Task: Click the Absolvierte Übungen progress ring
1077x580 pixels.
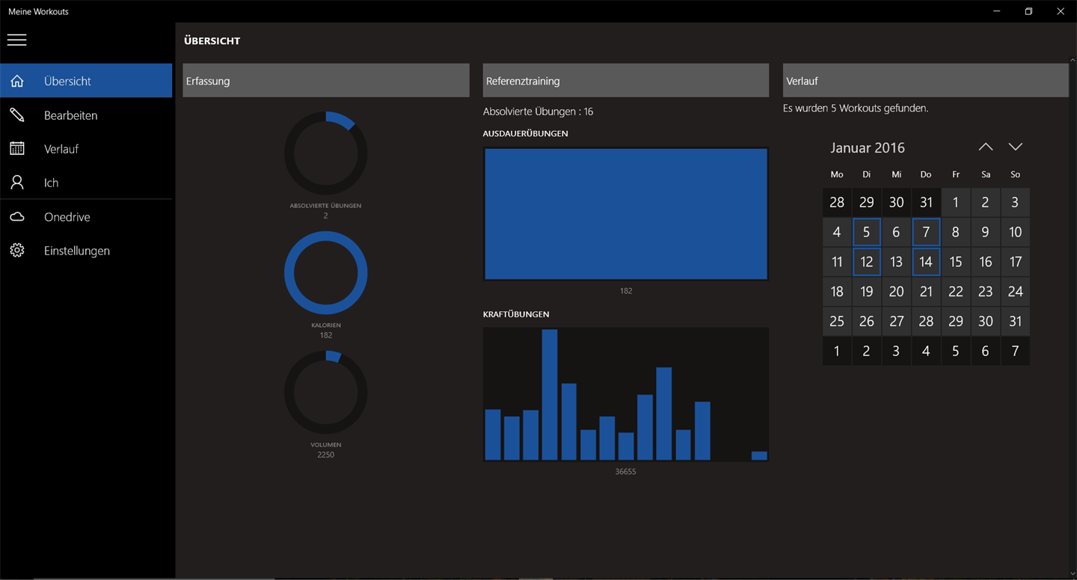Action: 326,153
